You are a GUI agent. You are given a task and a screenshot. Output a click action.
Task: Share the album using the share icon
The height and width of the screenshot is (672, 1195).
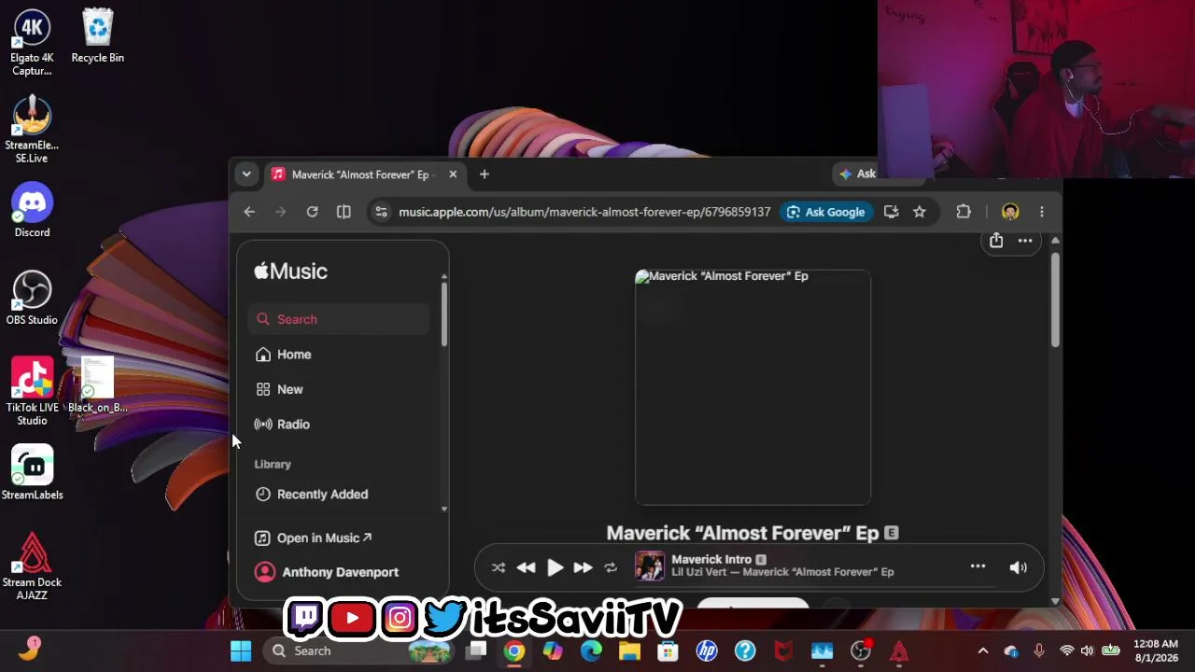tap(996, 241)
